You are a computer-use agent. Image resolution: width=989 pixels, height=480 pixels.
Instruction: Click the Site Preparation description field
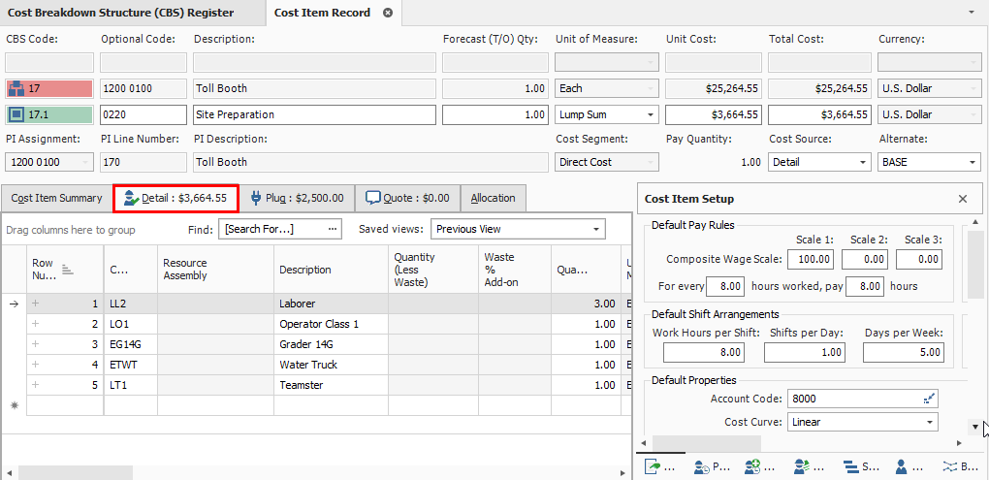click(x=314, y=114)
